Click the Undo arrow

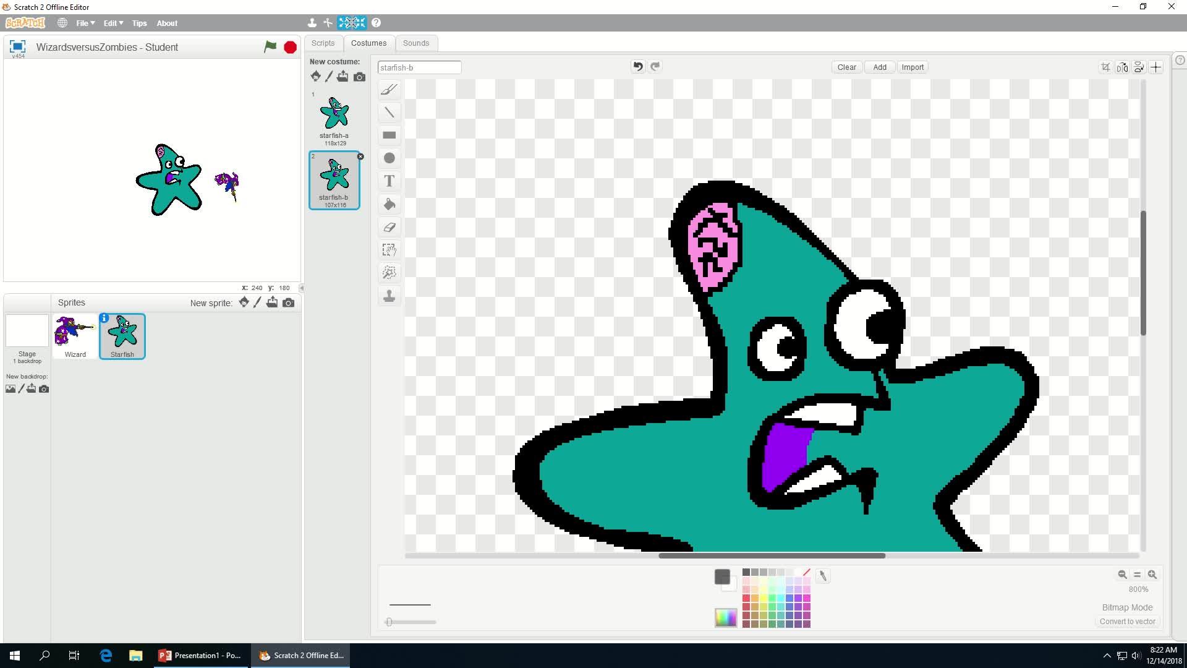pos(638,66)
